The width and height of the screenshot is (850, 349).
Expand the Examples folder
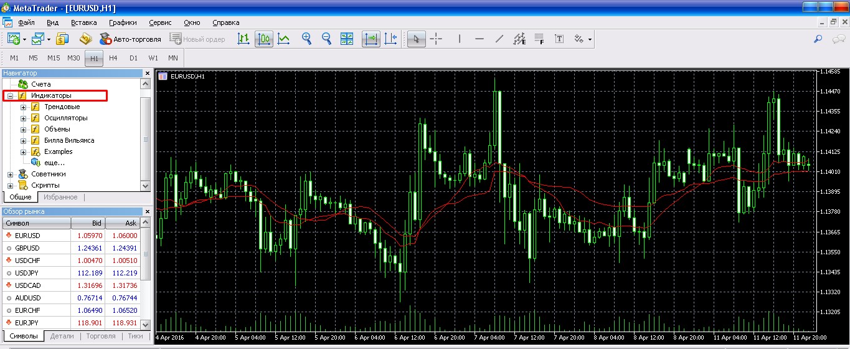24,152
